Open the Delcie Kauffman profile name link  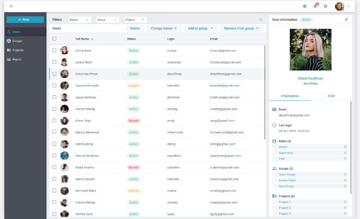pyautogui.click(x=310, y=79)
